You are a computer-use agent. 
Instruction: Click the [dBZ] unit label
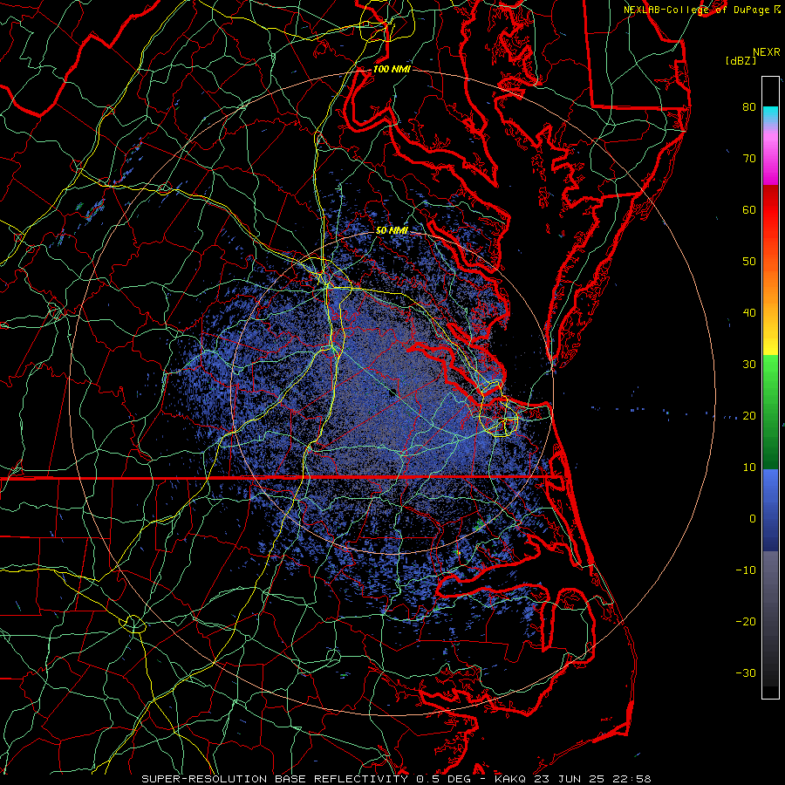(x=741, y=60)
